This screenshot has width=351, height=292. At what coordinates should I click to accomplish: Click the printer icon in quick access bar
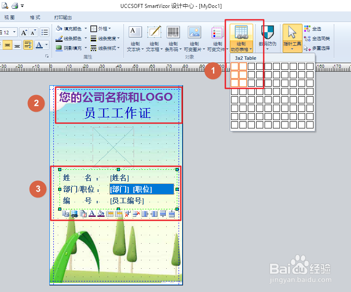click(x=15, y=6)
